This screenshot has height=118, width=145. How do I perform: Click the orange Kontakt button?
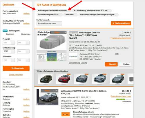click(111, 64)
